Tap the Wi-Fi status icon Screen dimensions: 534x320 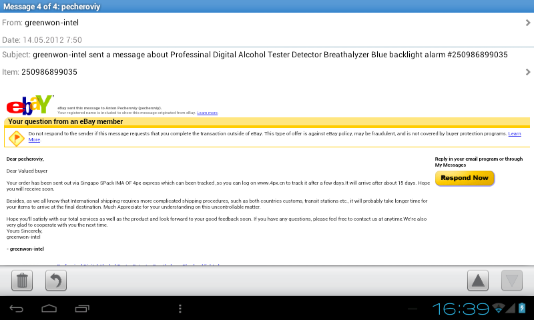click(x=498, y=308)
